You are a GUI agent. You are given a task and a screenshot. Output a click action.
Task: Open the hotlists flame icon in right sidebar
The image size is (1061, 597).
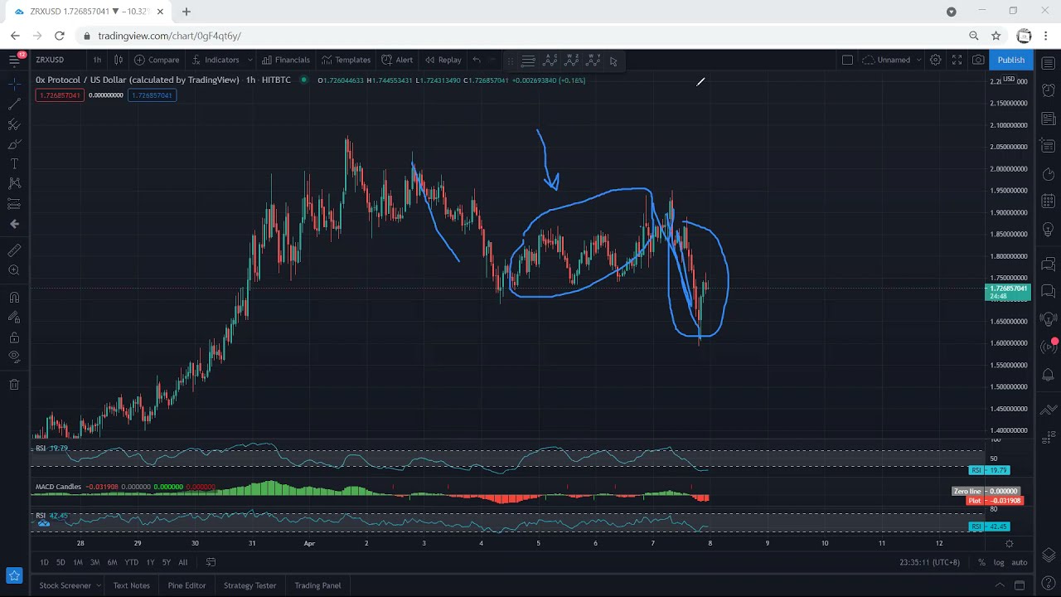(1049, 175)
